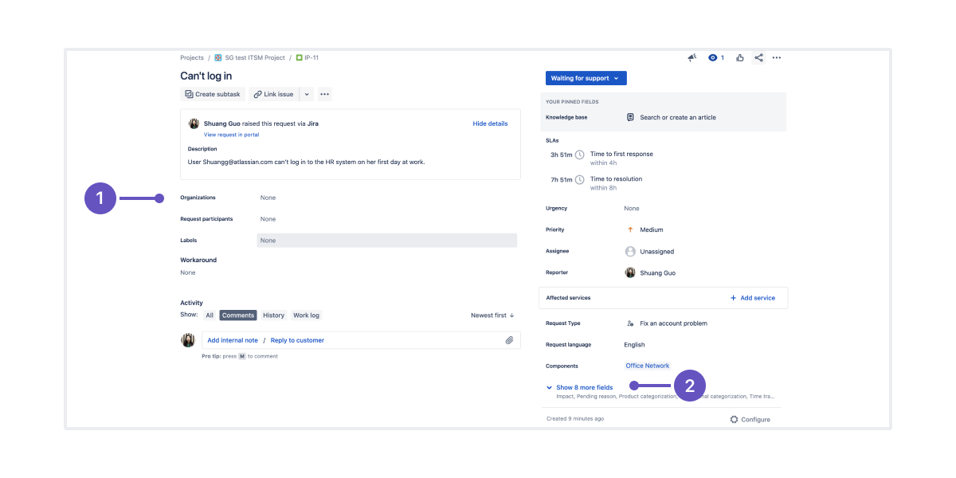Click the Unassigned assignee avatar icon
956x478 pixels.
pyautogui.click(x=630, y=251)
